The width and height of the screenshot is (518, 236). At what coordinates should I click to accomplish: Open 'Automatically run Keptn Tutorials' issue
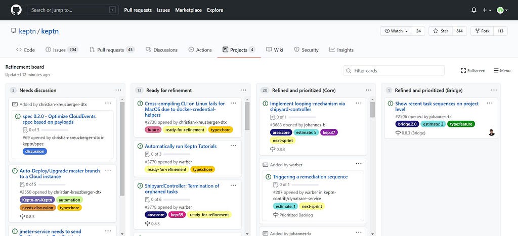point(175,146)
